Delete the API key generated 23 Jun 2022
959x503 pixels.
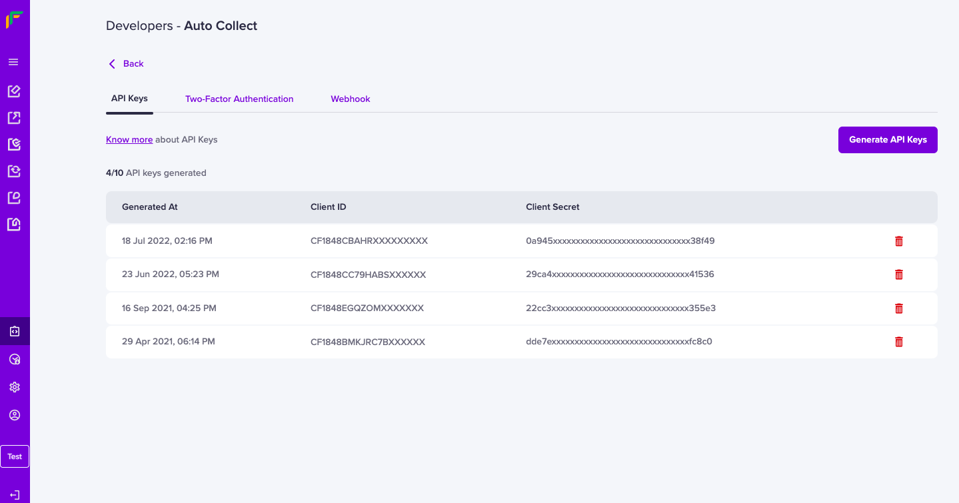[898, 274]
